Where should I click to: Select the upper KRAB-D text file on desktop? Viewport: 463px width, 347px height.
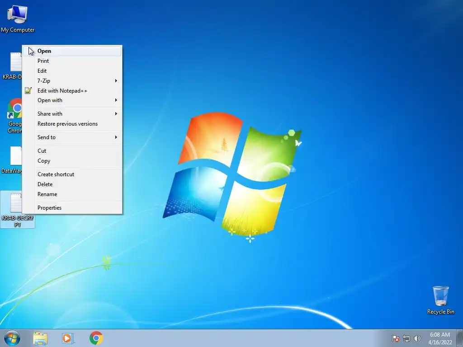(x=12, y=66)
